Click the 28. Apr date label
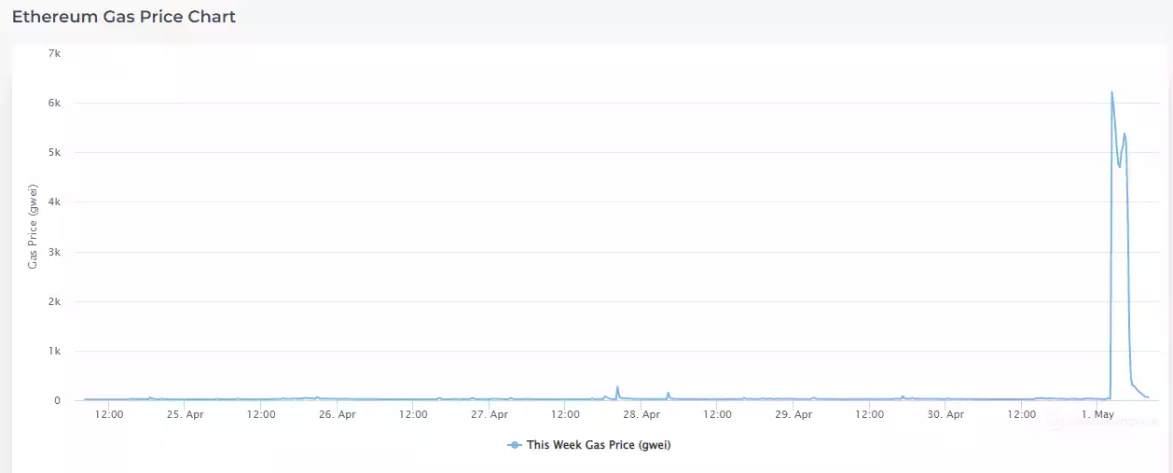The height and width of the screenshot is (473, 1173). [641, 414]
